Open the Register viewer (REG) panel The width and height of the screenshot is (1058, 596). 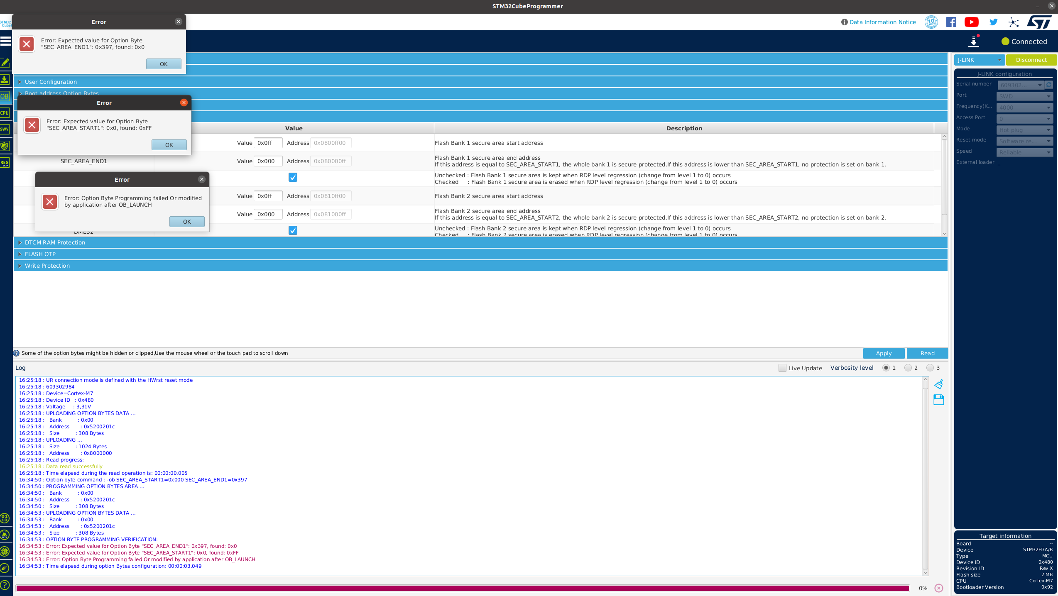[x=5, y=162]
